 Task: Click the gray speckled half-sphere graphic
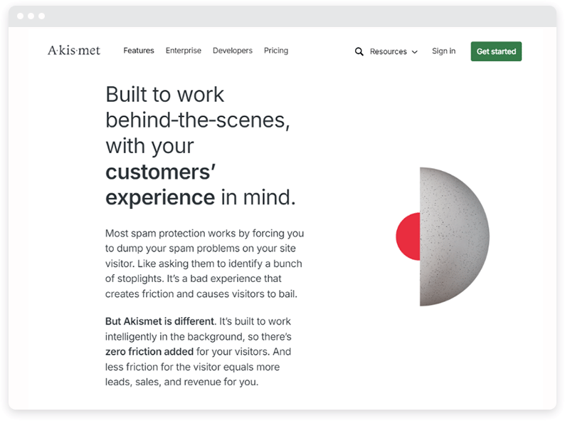455,237
